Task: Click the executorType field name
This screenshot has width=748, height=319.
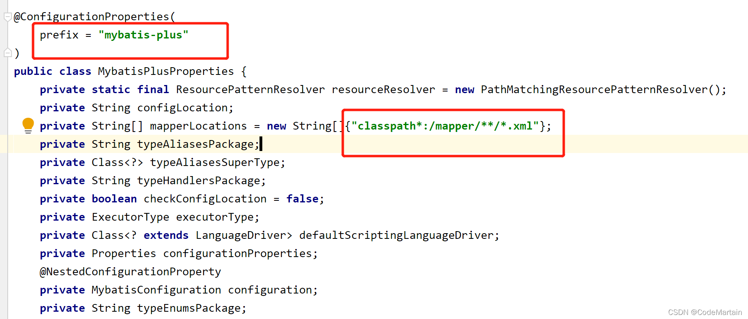Action: point(215,217)
